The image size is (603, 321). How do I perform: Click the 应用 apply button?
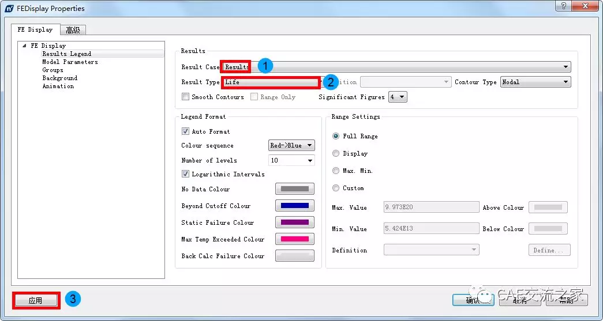35,300
